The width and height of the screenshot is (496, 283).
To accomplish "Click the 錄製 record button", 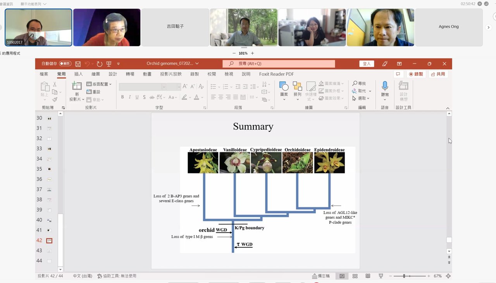I will pos(416,74).
